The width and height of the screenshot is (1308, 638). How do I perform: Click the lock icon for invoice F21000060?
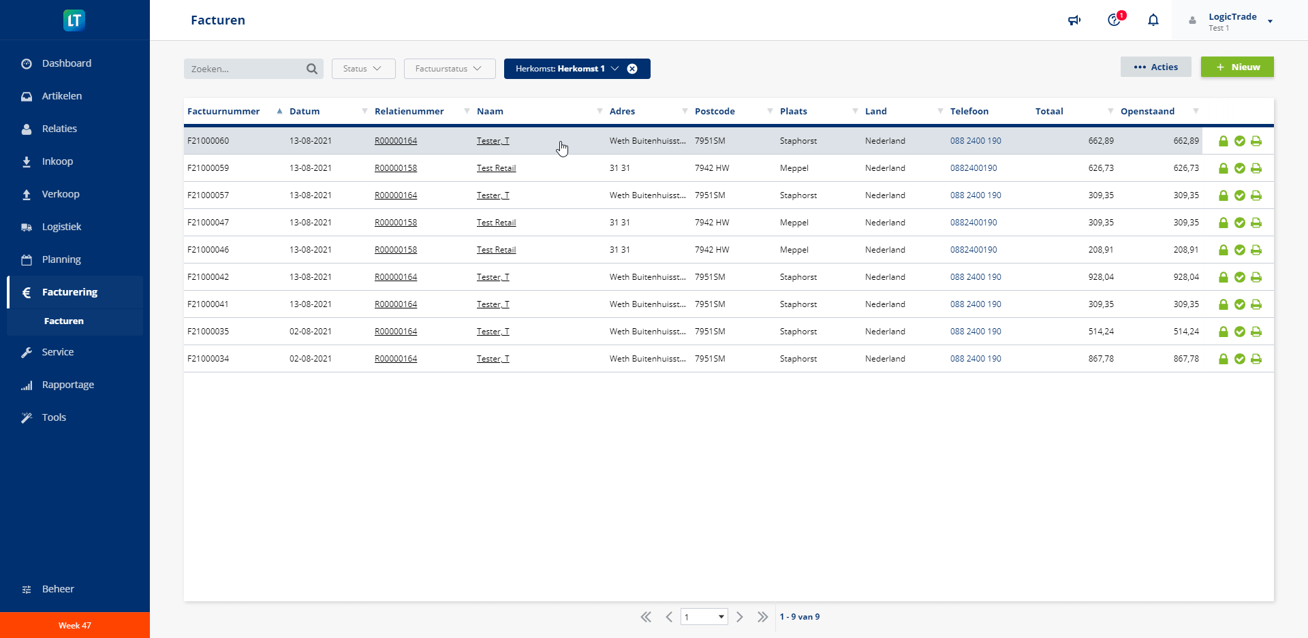click(1224, 141)
